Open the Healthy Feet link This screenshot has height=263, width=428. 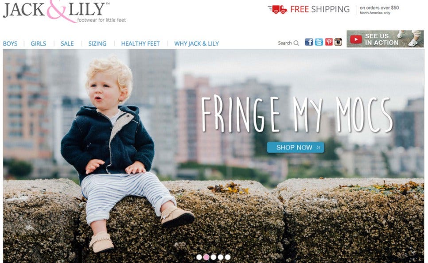point(140,44)
